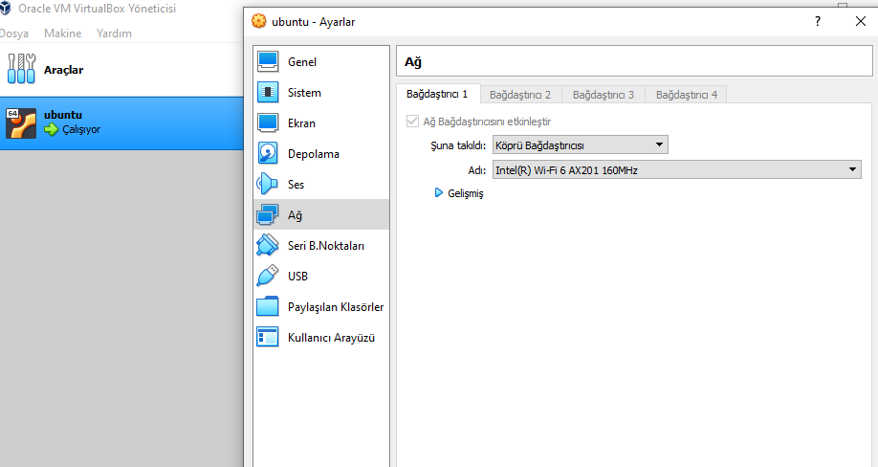Click the Araçlar label in manager window
The image size is (878, 467).
pos(63,70)
